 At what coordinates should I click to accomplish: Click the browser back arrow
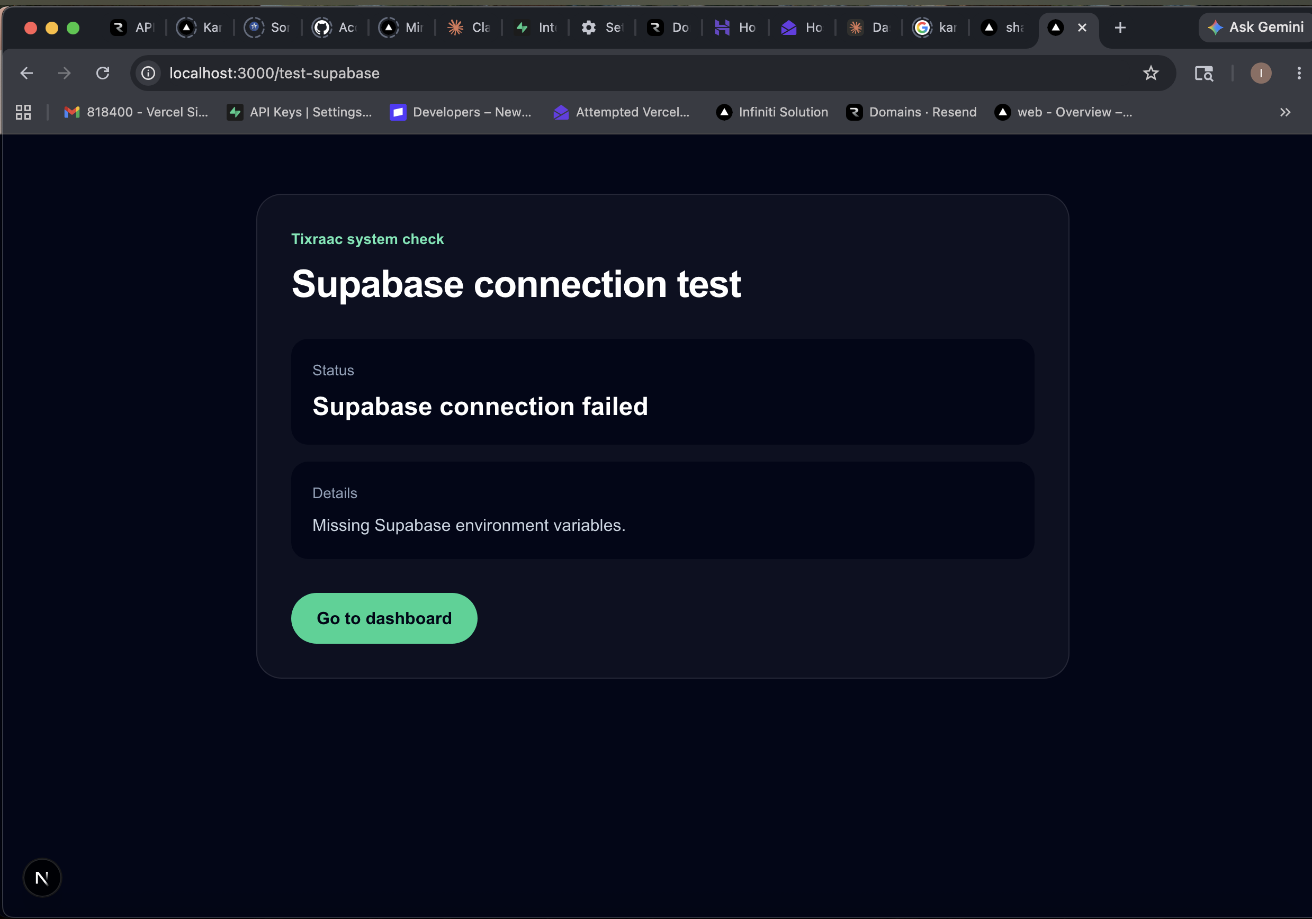(x=26, y=73)
